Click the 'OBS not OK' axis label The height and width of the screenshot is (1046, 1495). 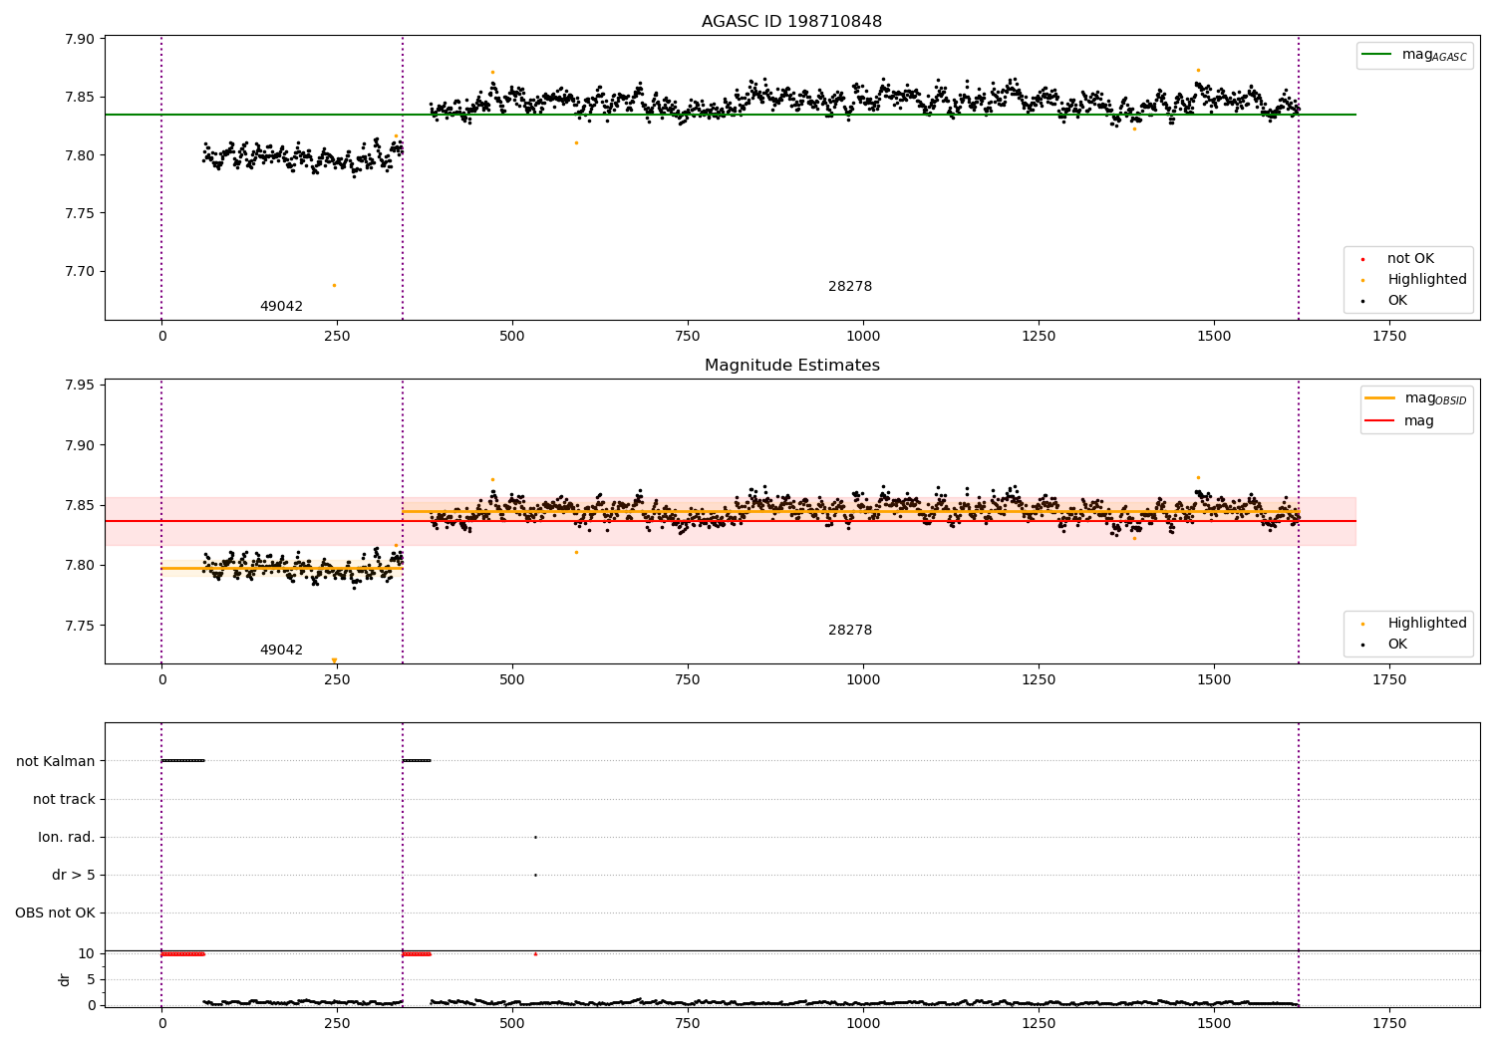[x=56, y=914]
